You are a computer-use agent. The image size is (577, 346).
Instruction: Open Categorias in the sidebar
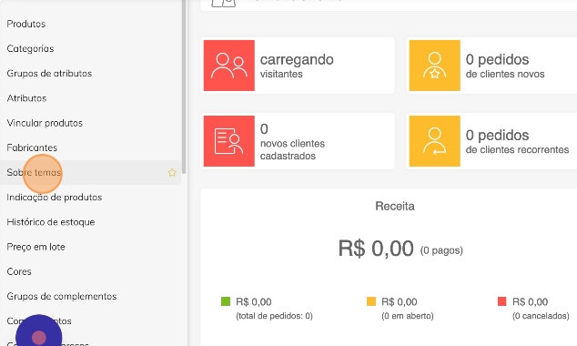pos(30,48)
